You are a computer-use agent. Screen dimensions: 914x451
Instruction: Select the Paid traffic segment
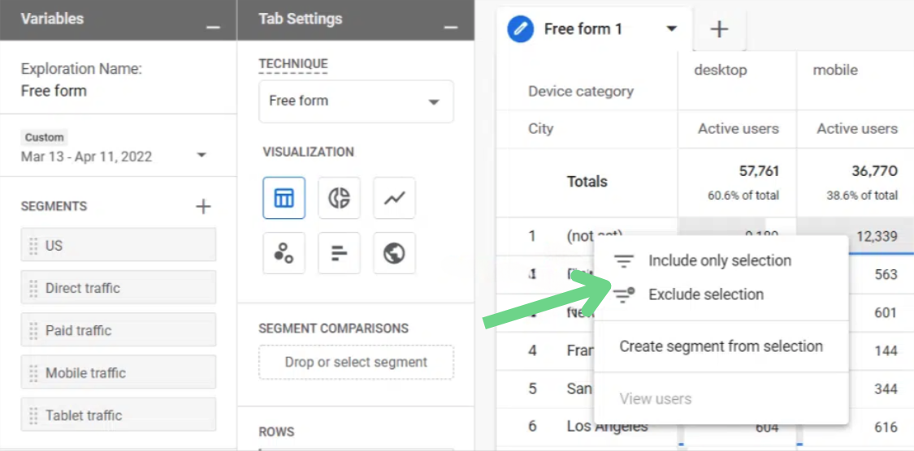coord(119,330)
